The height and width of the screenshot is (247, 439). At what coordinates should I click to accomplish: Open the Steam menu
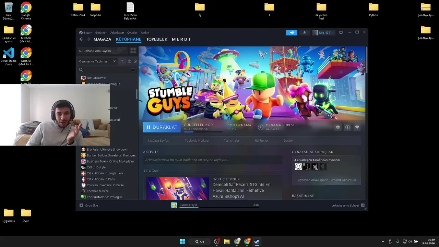tap(88, 33)
